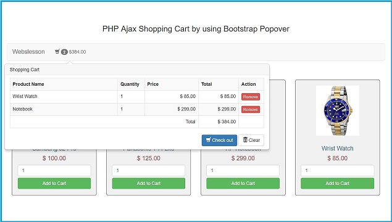Focus quantity field for $100.00 product
The height and width of the screenshot is (222, 392).
(x=54, y=171)
